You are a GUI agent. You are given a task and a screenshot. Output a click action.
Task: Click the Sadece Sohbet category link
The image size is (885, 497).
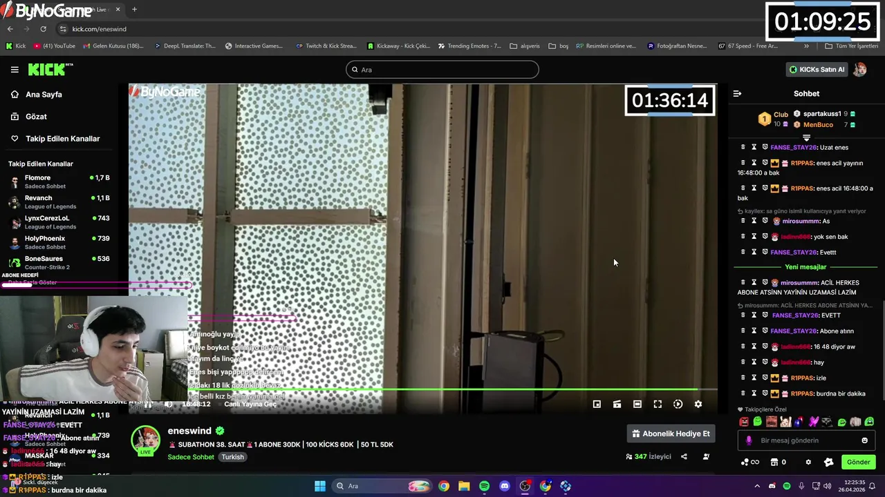tap(191, 457)
